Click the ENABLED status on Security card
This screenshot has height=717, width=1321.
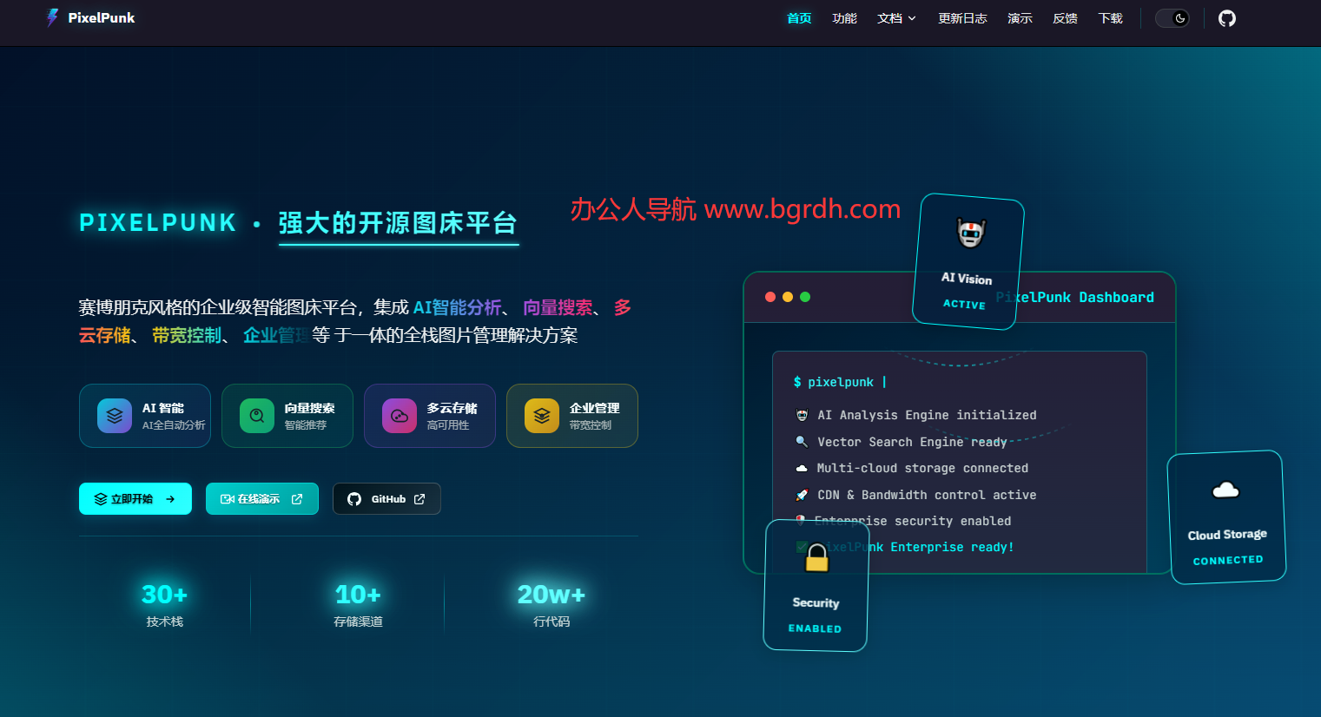pos(815,628)
